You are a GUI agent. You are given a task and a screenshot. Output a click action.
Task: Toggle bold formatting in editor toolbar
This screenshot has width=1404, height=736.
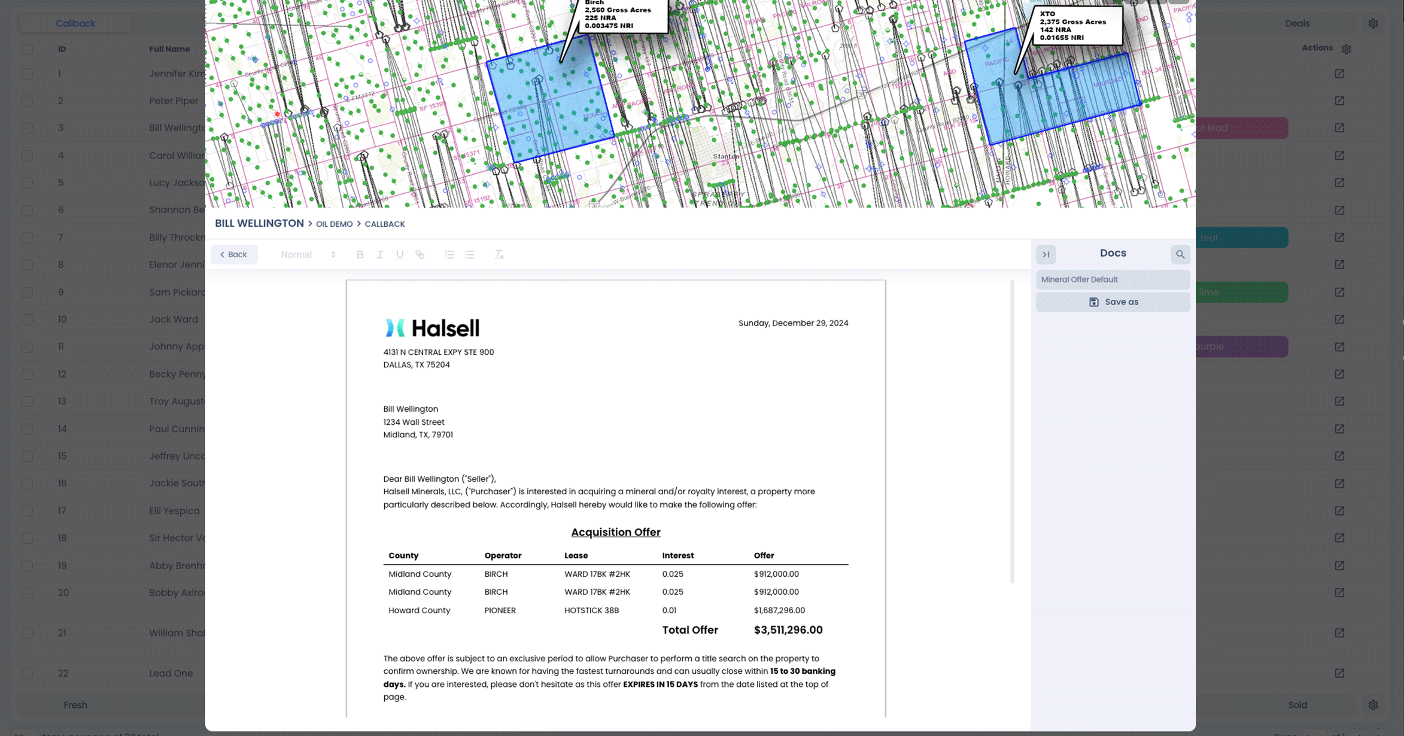(x=360, y=254)
